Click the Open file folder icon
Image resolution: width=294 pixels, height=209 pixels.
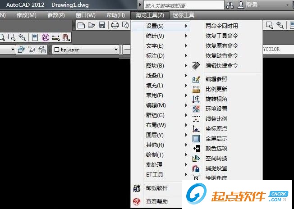point(92,25)
